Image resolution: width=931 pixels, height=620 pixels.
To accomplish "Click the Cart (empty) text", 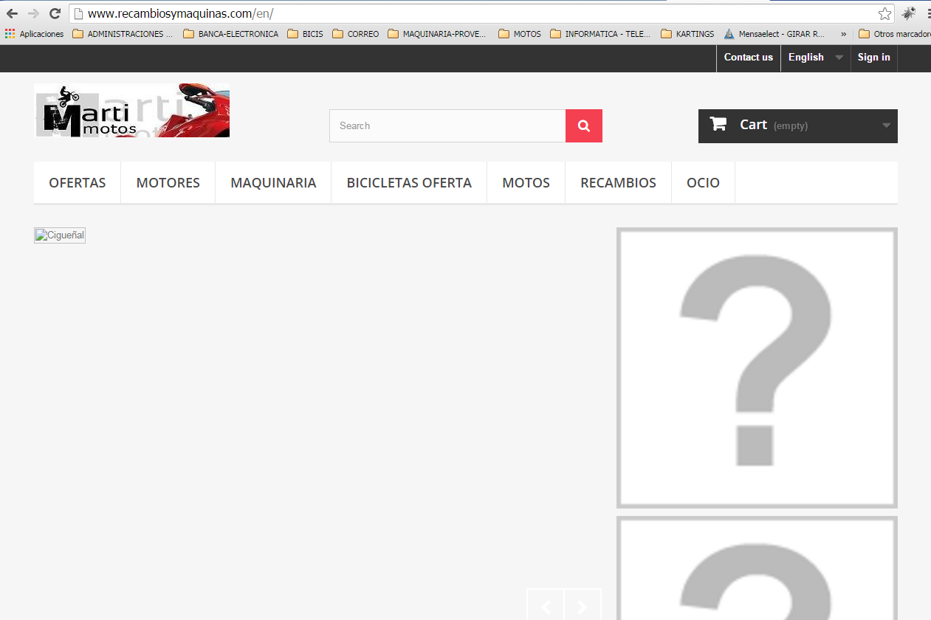I will [774, 125].
